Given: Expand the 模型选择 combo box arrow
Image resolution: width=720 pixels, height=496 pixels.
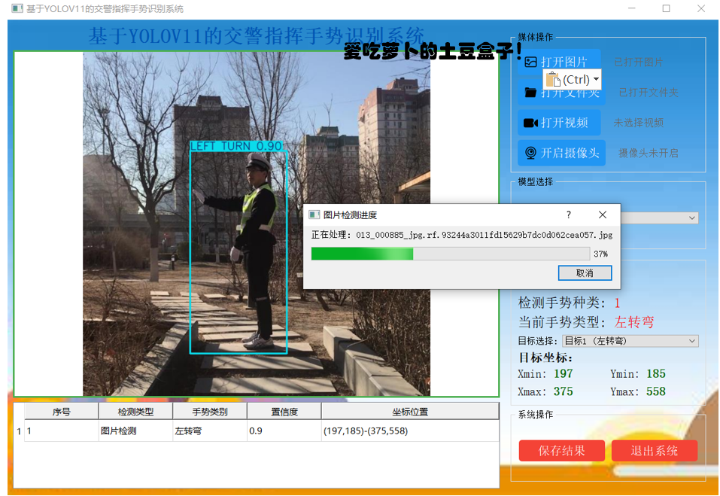Looking at the screenshot, I should tap(692, 218).
